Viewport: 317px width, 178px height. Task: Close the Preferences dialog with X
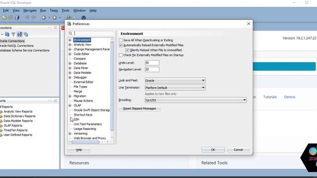[x=249, y=24]
